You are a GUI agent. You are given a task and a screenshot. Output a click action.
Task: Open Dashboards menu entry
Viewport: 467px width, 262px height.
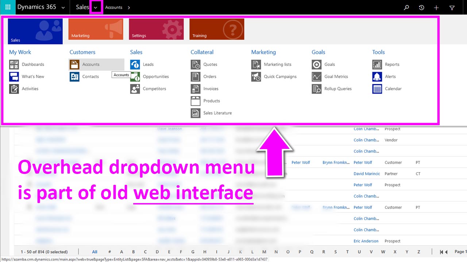(x=33, y=64)
